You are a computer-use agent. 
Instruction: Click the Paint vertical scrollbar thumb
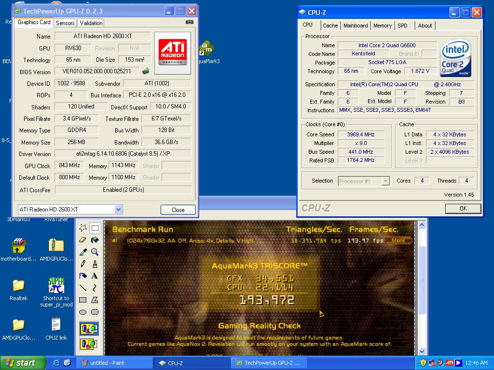[x=422, y=280]
